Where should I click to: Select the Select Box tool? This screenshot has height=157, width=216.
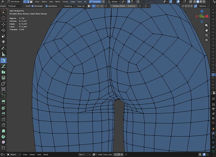pos(3,12)
